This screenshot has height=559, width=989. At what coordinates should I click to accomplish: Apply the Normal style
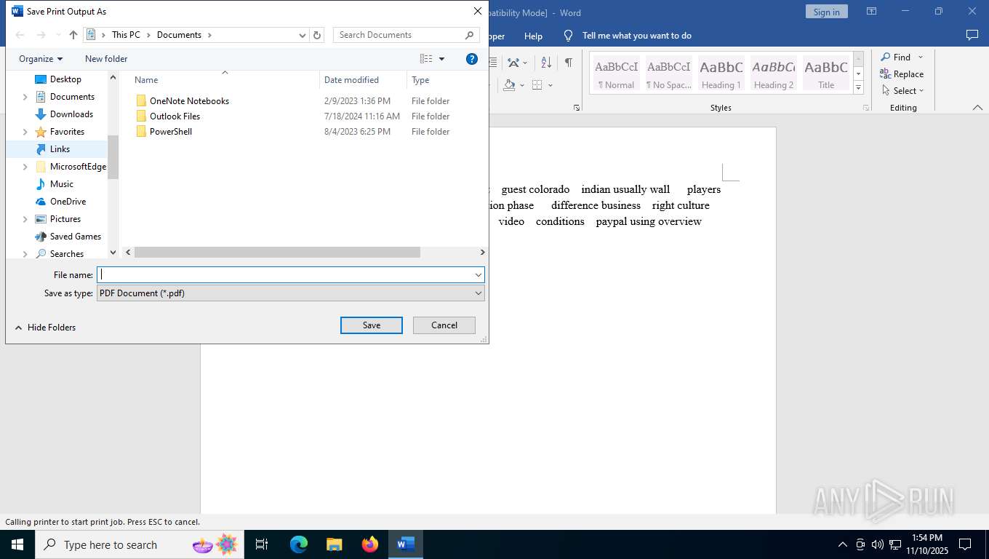[x=617, y=74]
